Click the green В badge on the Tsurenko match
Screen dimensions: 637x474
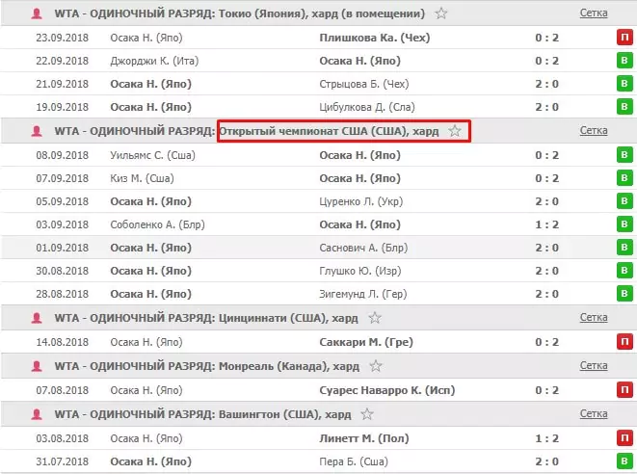[x=624, y=201]
